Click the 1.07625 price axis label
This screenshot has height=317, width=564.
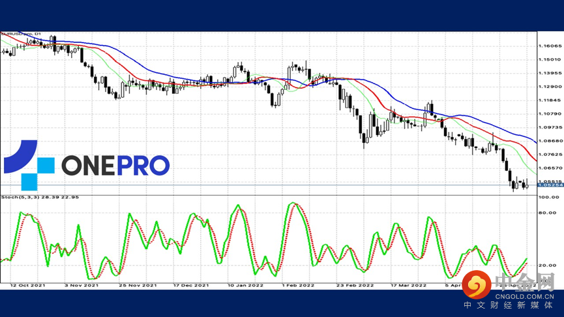550,155
